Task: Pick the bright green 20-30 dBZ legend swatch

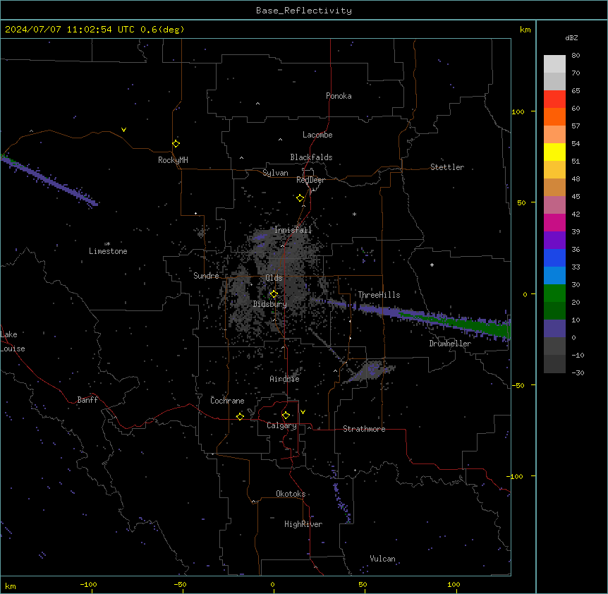Action: [554, 293]
